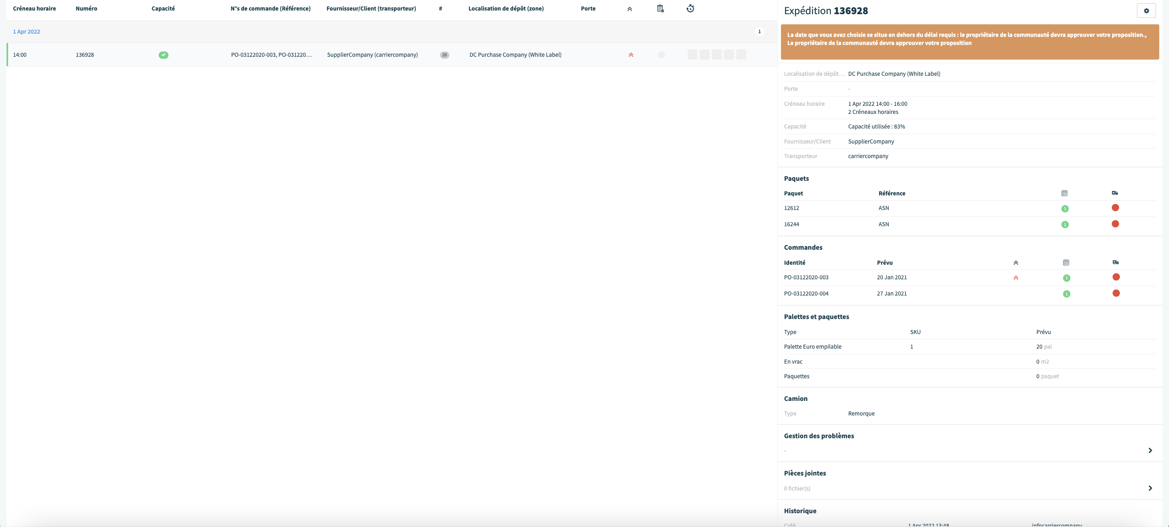Click the stopwatch column header icon
The height and width of the screenshot is (527, 1169).
690,9
